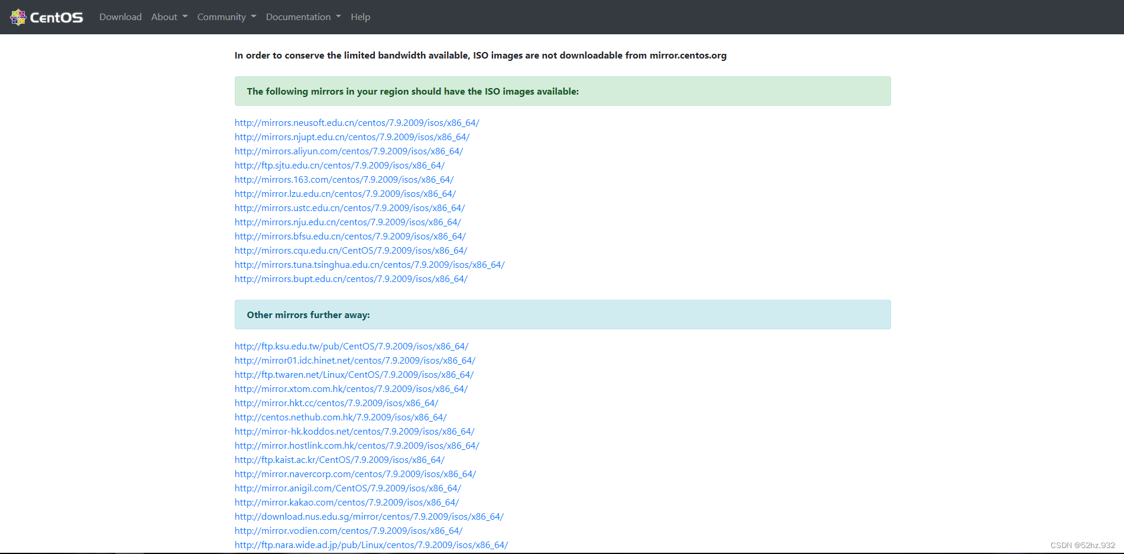
Task: Click the green 'following mirrors in your region' banner
Action: coord(562,91)
